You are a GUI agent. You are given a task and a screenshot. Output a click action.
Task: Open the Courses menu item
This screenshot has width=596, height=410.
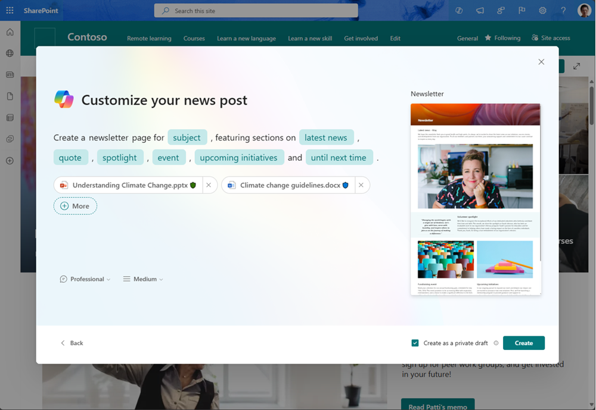tap(194, 38)
